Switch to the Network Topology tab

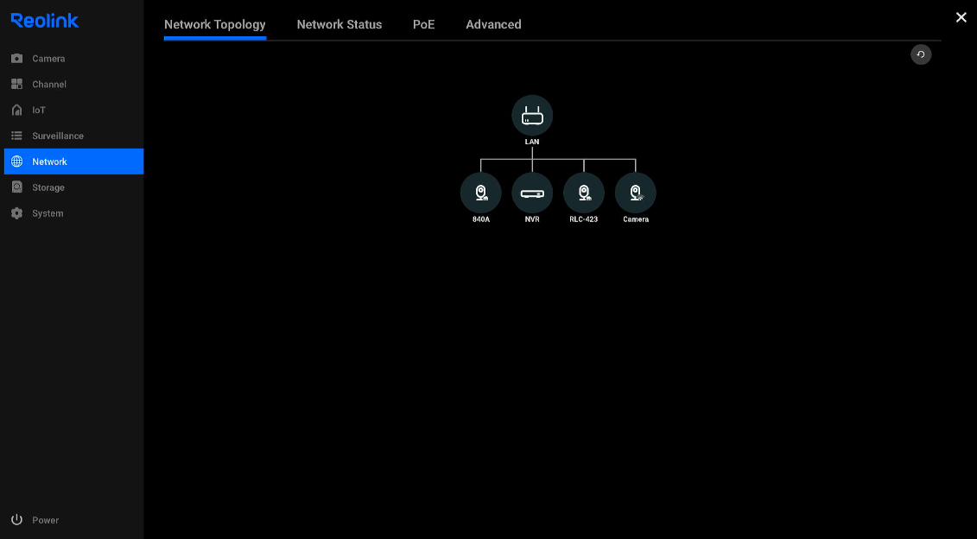coord(215,24)
